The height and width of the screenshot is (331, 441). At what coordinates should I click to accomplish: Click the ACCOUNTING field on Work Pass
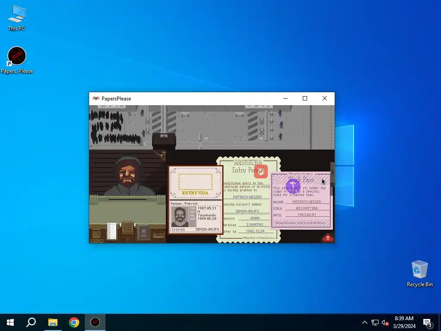coord(307,208)
